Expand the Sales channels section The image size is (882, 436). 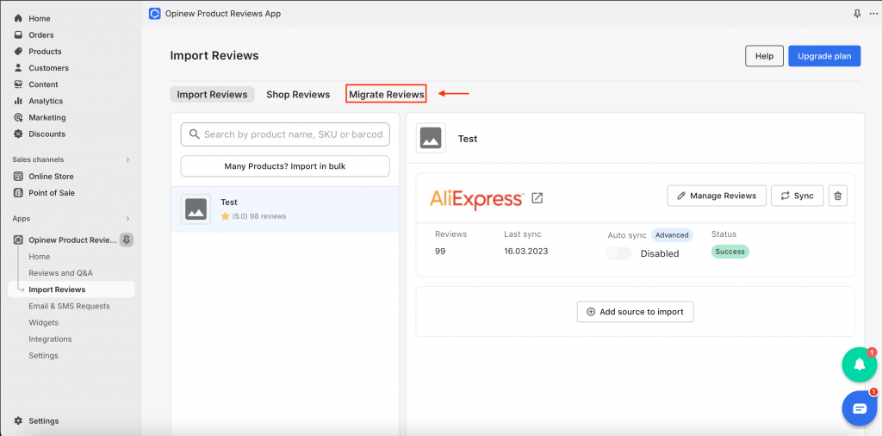click(127, 159)
